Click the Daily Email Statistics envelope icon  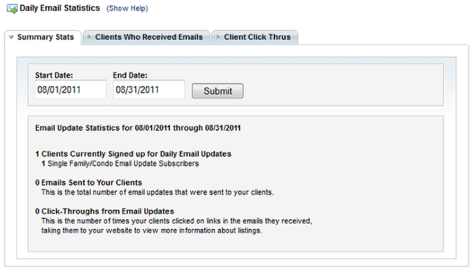tap(12, 9)
